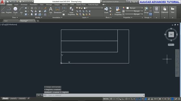Activate the Move tool in Modify
Viewport: 181px width, 101px height.
32,8
